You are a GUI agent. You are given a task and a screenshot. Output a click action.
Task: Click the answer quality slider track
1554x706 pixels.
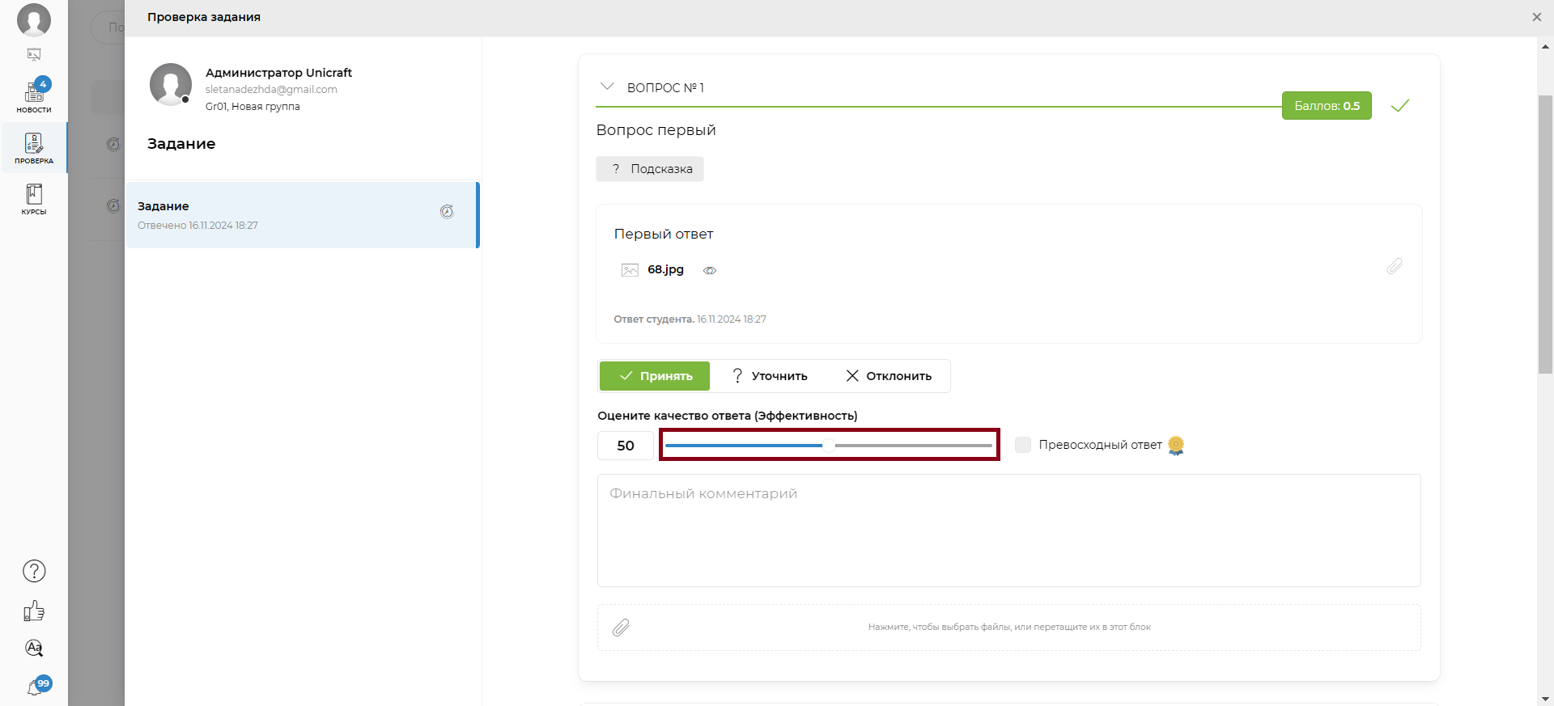[829, 446]
